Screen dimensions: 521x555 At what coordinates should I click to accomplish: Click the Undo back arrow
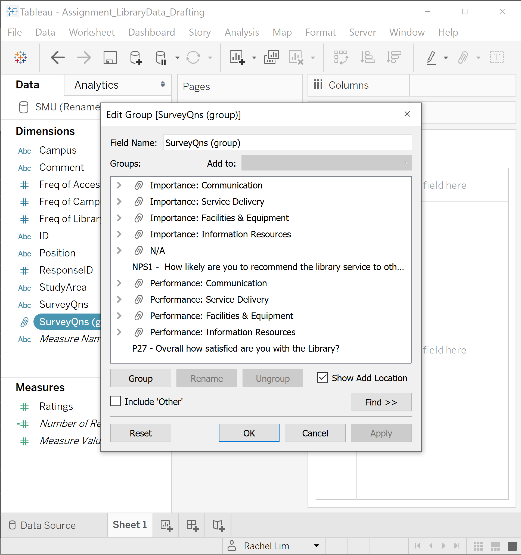(x=58, y=58)
